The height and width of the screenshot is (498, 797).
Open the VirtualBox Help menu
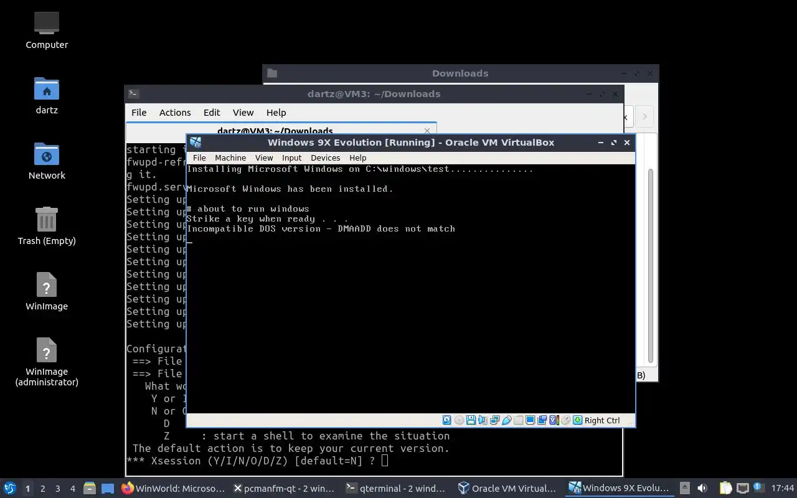[357, 157]
